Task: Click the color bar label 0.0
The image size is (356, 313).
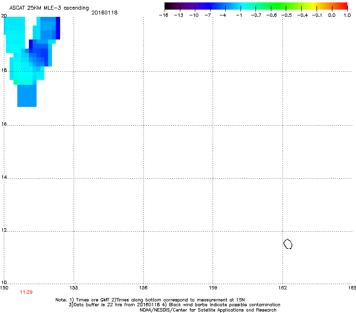Action: pos(332,15)
